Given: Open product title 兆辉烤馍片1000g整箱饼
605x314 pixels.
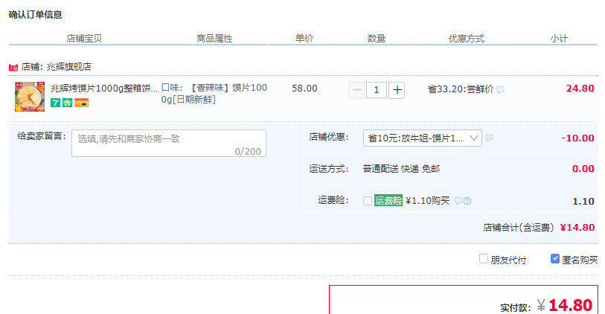Looking at the screenshot, I should pos(104,89).
